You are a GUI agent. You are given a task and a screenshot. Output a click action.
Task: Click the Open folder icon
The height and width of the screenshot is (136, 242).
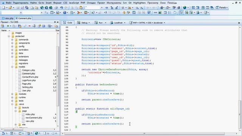click(10, 8)
